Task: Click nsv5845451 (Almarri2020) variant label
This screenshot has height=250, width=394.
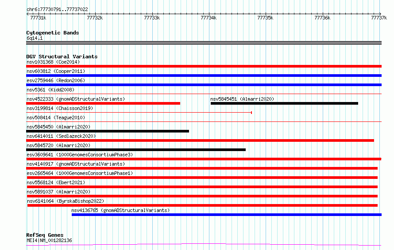Action: (x=242, y=99)
